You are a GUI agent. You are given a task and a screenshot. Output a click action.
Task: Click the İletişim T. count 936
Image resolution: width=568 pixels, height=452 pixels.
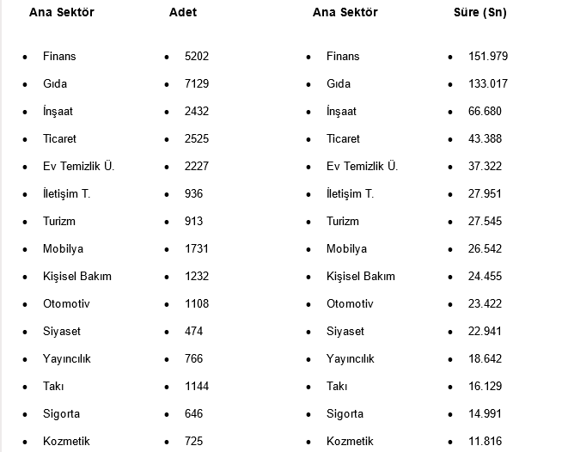193,194
